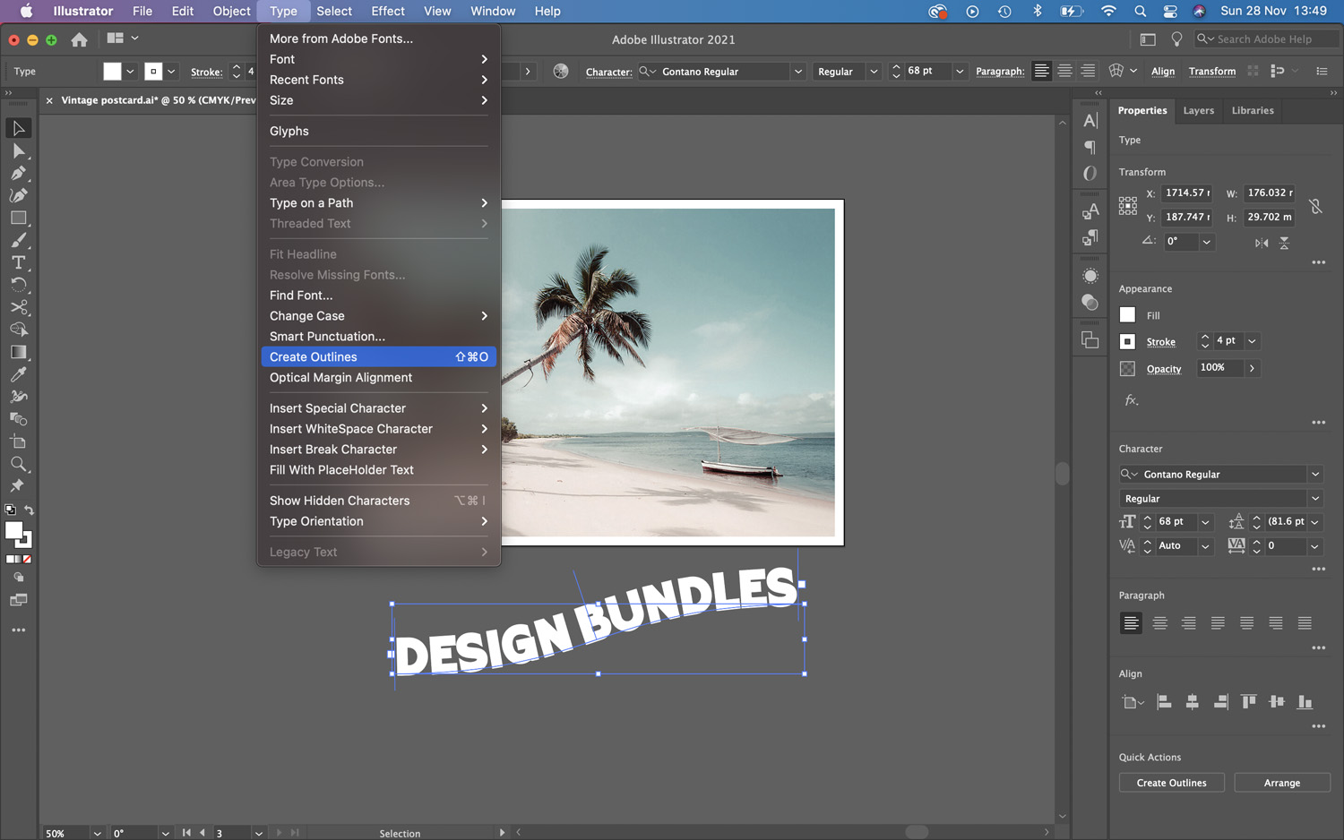The width and height of the screenshot is (1344, 840).
Task: Choose Create Outlines from Type menu
Action: [379, 357]
